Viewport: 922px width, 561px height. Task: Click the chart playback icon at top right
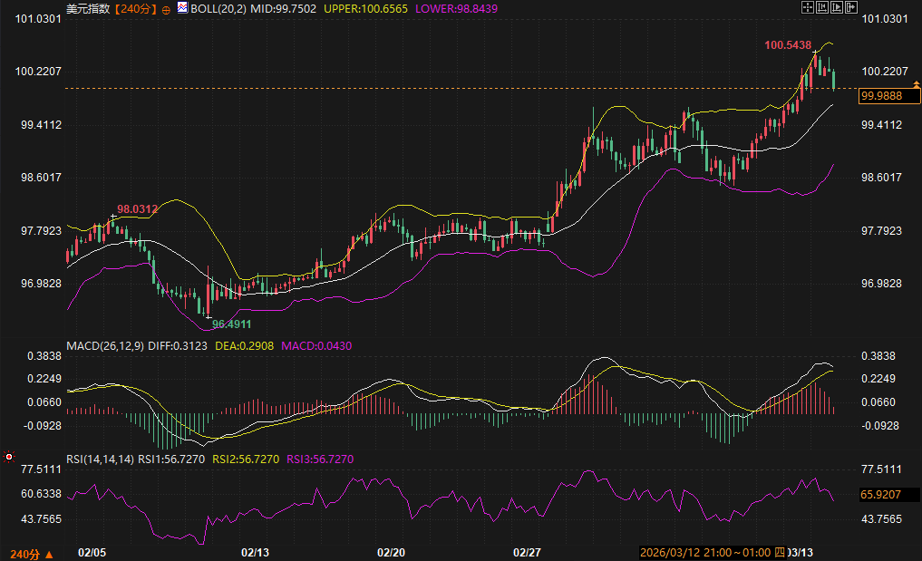pos(837,7)
